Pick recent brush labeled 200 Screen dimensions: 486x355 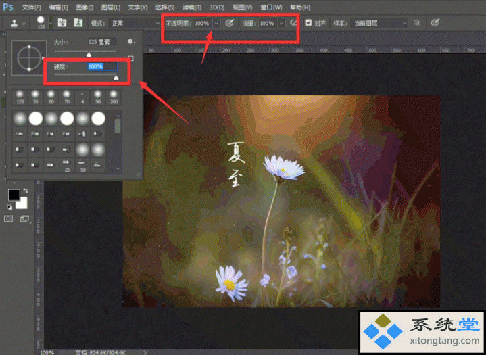pos(114,97)
